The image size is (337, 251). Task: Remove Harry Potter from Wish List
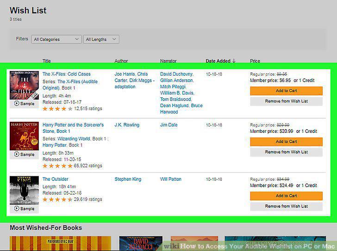pos(286,152)
